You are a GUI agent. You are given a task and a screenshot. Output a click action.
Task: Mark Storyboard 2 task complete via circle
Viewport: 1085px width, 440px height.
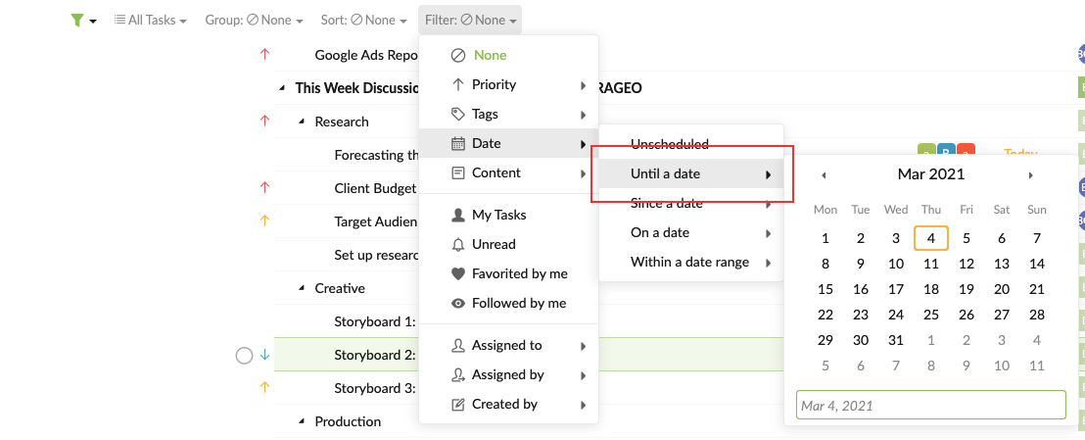[x=244, y=356]
